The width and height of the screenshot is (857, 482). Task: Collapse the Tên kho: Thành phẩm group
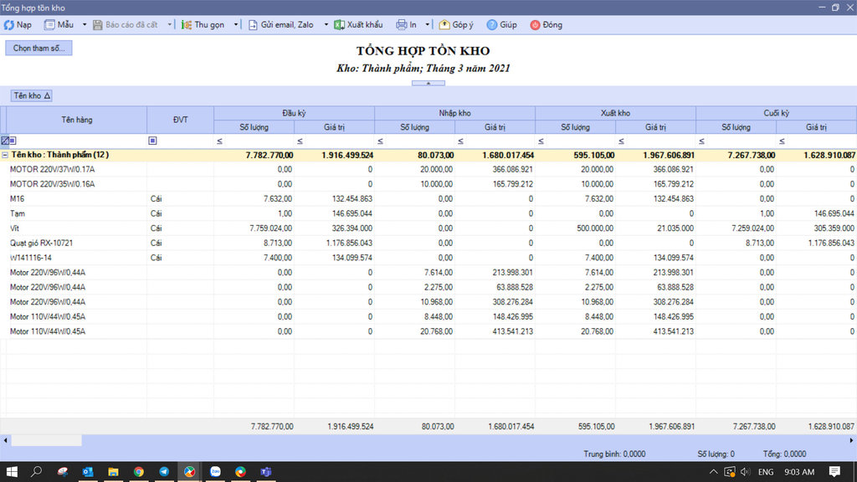(x=5, y=155)
